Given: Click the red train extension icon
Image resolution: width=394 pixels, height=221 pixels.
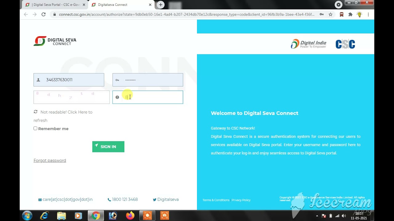Looking at the screenshot, I should coord(341,14).
